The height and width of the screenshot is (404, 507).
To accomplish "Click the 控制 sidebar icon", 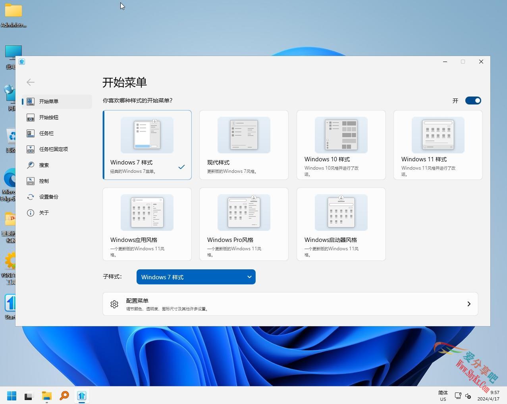I will (x=31, y=181).
